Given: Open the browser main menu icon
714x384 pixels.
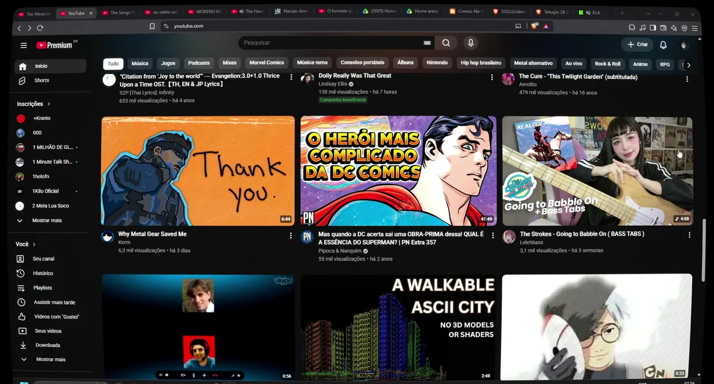Looking at the screenshot, I should coord(695,28).
